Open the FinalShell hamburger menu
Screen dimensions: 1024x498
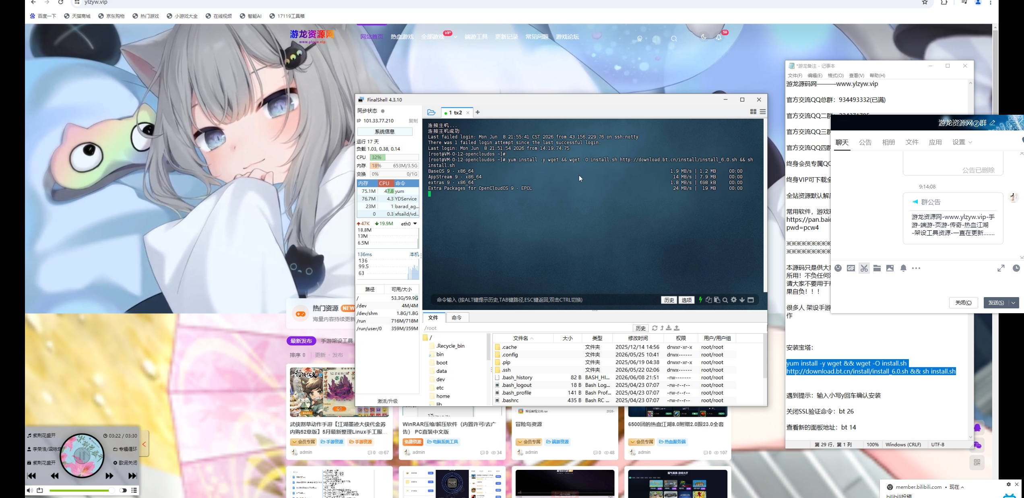tap(762, 112)
